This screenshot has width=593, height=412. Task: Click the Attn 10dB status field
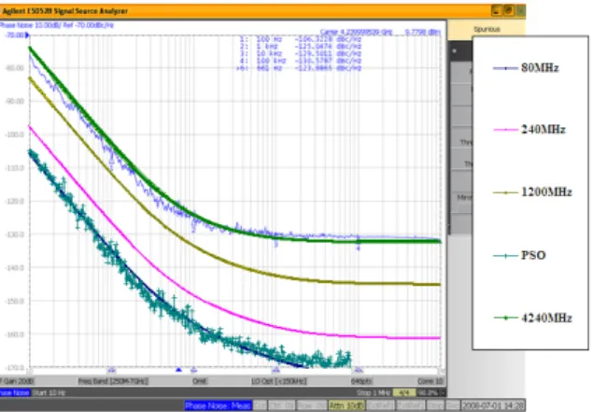346,406
